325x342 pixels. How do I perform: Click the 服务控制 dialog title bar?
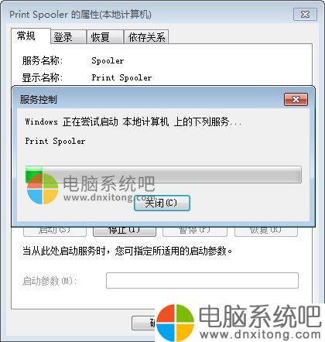pyautogui.click(x=149, y=100)
